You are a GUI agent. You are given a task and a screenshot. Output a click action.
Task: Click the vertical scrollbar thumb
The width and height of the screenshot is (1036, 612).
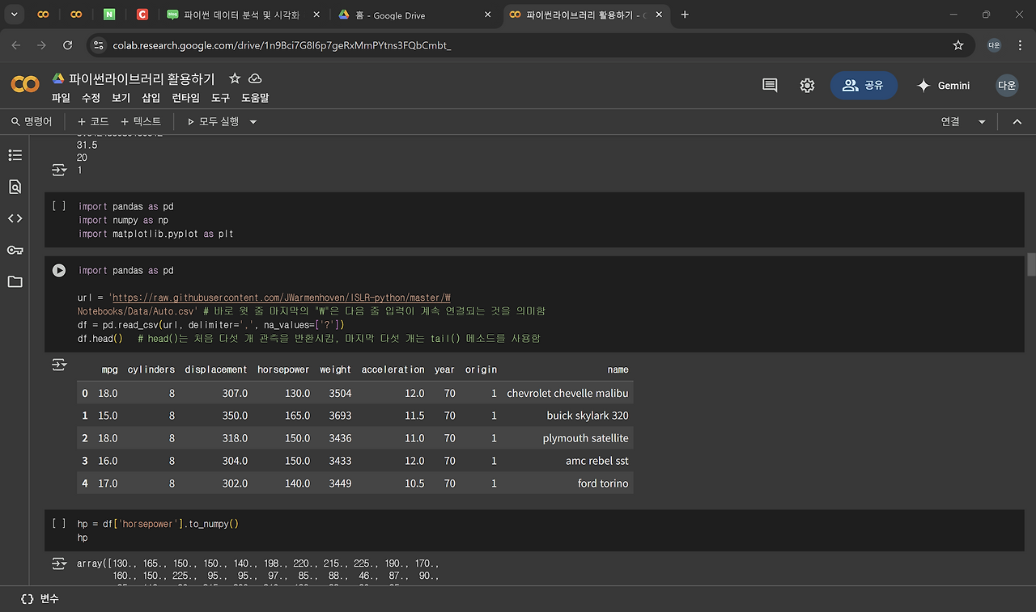(1030, 265)
